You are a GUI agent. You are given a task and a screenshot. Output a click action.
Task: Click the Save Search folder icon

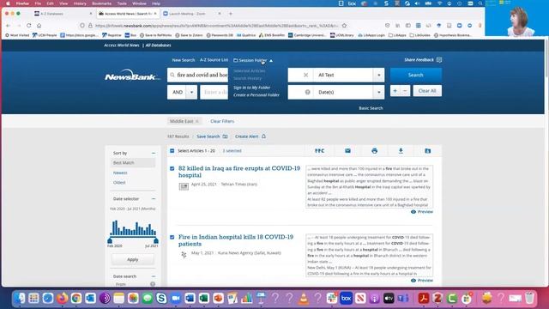225,136
